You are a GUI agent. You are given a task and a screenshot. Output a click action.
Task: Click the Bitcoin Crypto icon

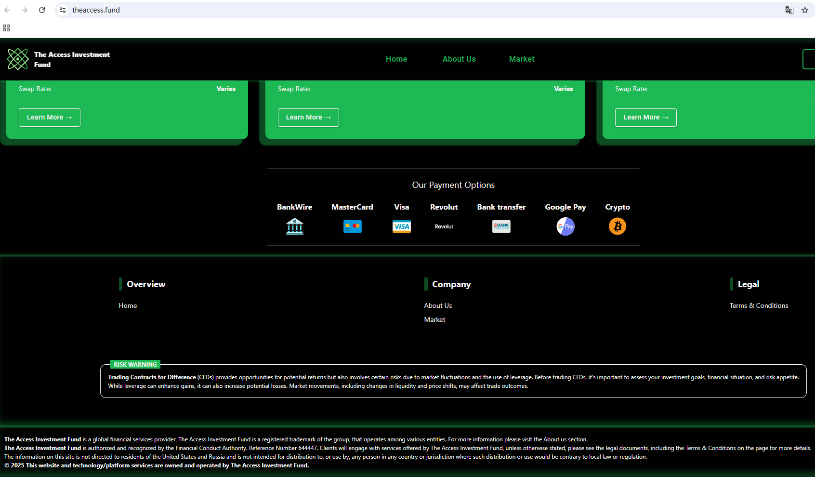point(617,226)
